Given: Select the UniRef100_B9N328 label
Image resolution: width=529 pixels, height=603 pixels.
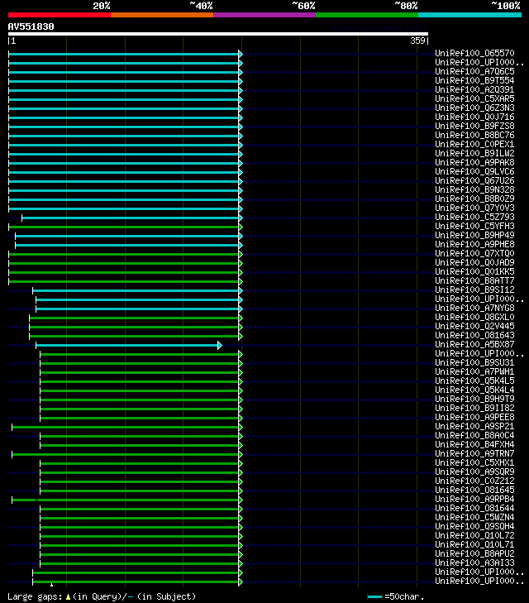Looking at the screenshot, I should 474,189.
